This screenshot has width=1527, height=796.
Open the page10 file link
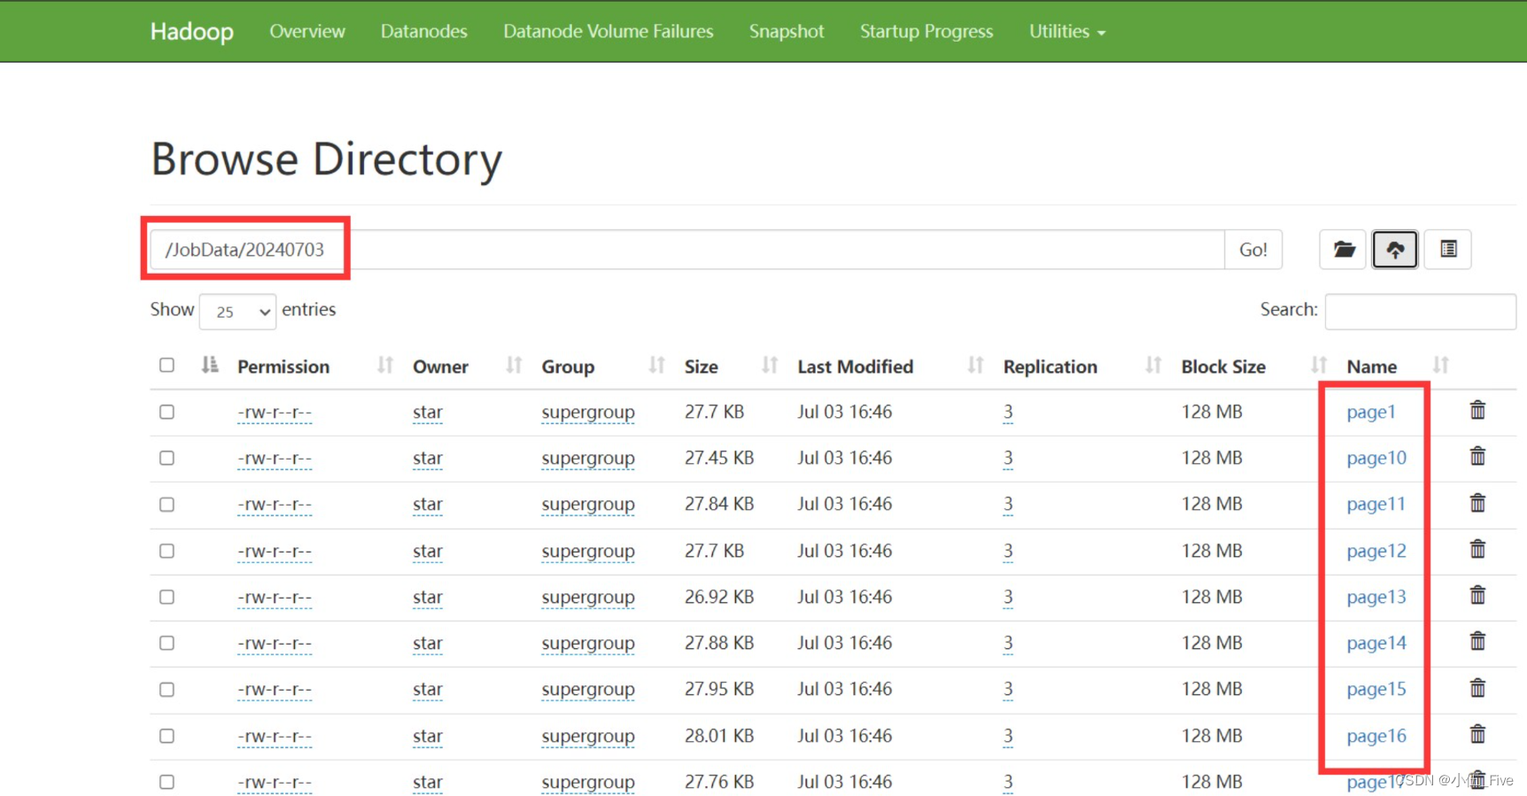(1376, 458)
